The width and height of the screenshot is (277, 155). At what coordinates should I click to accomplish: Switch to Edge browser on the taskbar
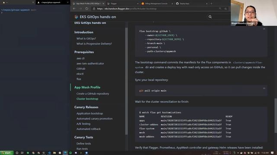pyautogui.click(x=65, y=153)
